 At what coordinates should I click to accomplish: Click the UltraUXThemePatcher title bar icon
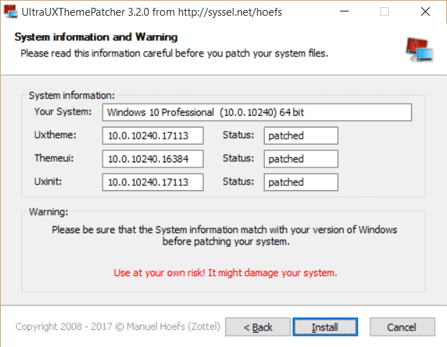tap(10, 11)
